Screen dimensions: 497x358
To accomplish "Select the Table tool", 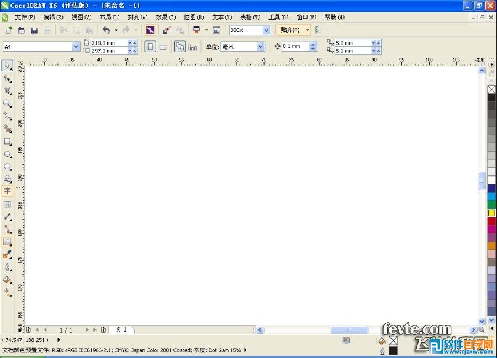I will point(7,204).
